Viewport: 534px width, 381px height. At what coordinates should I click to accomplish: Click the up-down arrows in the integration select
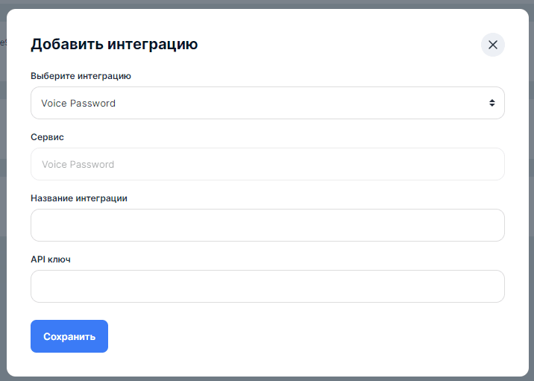(x=492, y=103)
